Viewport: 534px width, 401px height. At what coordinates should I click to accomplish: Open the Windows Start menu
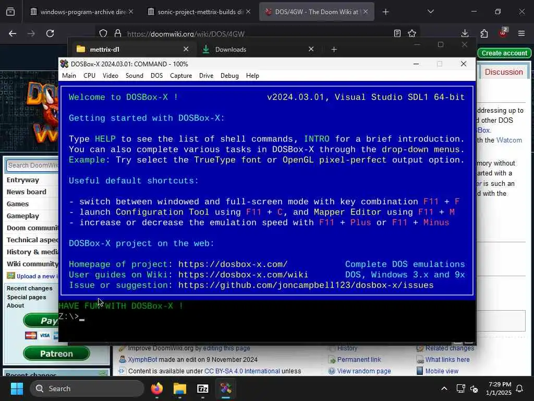coord(17,388)
